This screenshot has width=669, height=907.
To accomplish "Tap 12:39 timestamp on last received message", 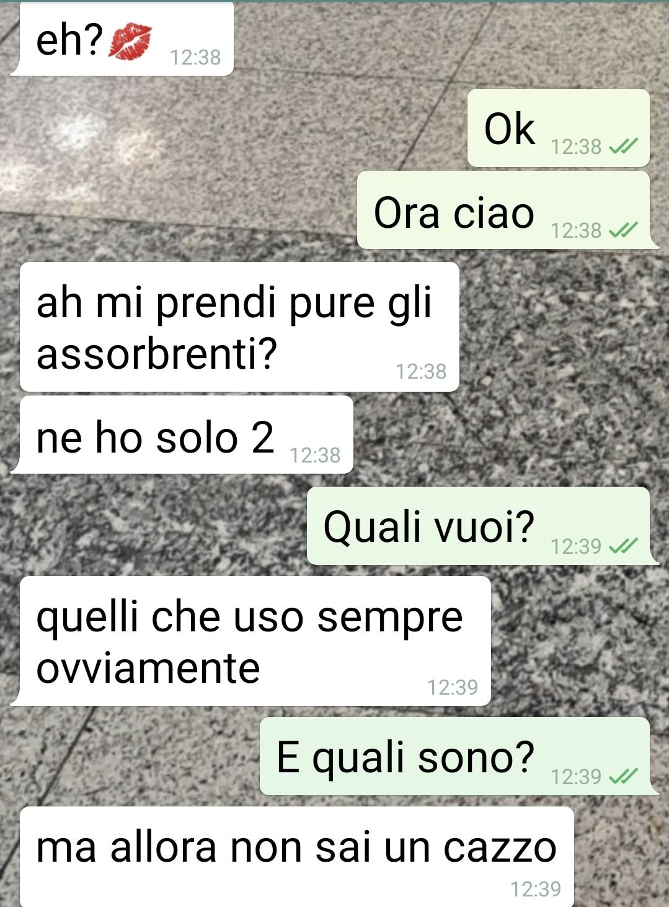I will 536,889.
